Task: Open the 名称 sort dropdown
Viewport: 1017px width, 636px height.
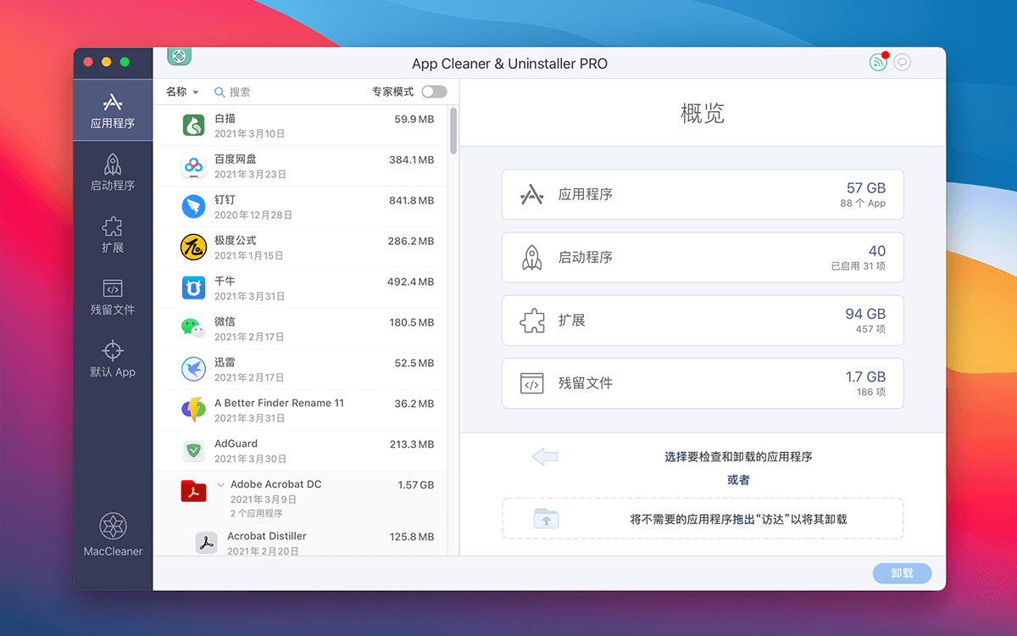Action: click(x=182, y=92)
